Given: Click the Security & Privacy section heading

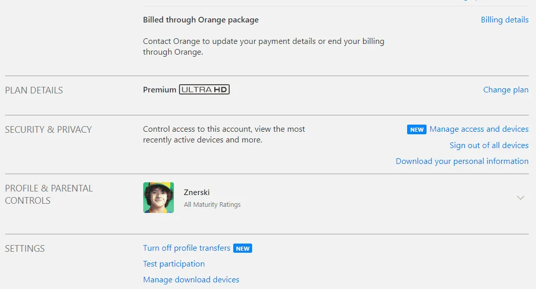Looking at the screenshot, I should (48, 130).
